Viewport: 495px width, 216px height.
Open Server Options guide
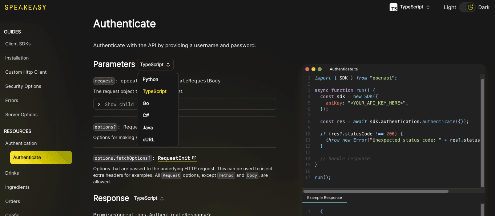pos(21,115)
